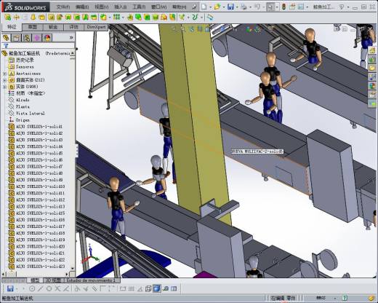The width and height of the screenshot is (378, 303).
Task: Click the Undo icon
Action: (x=257, y=7)
